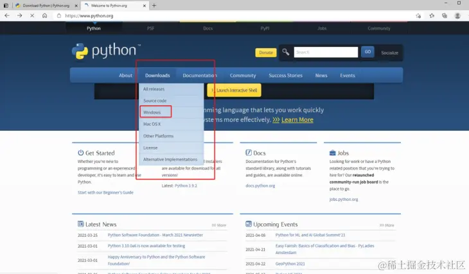469x274 pixels.
Task: Click the Get Started power icon
Action: [81, 153]
